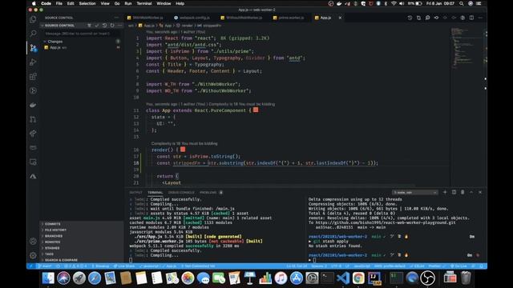This screenshot has height=288, width=513.
Task: Open Google Chrome from the Dock
Action: click(x=358, y=278)
